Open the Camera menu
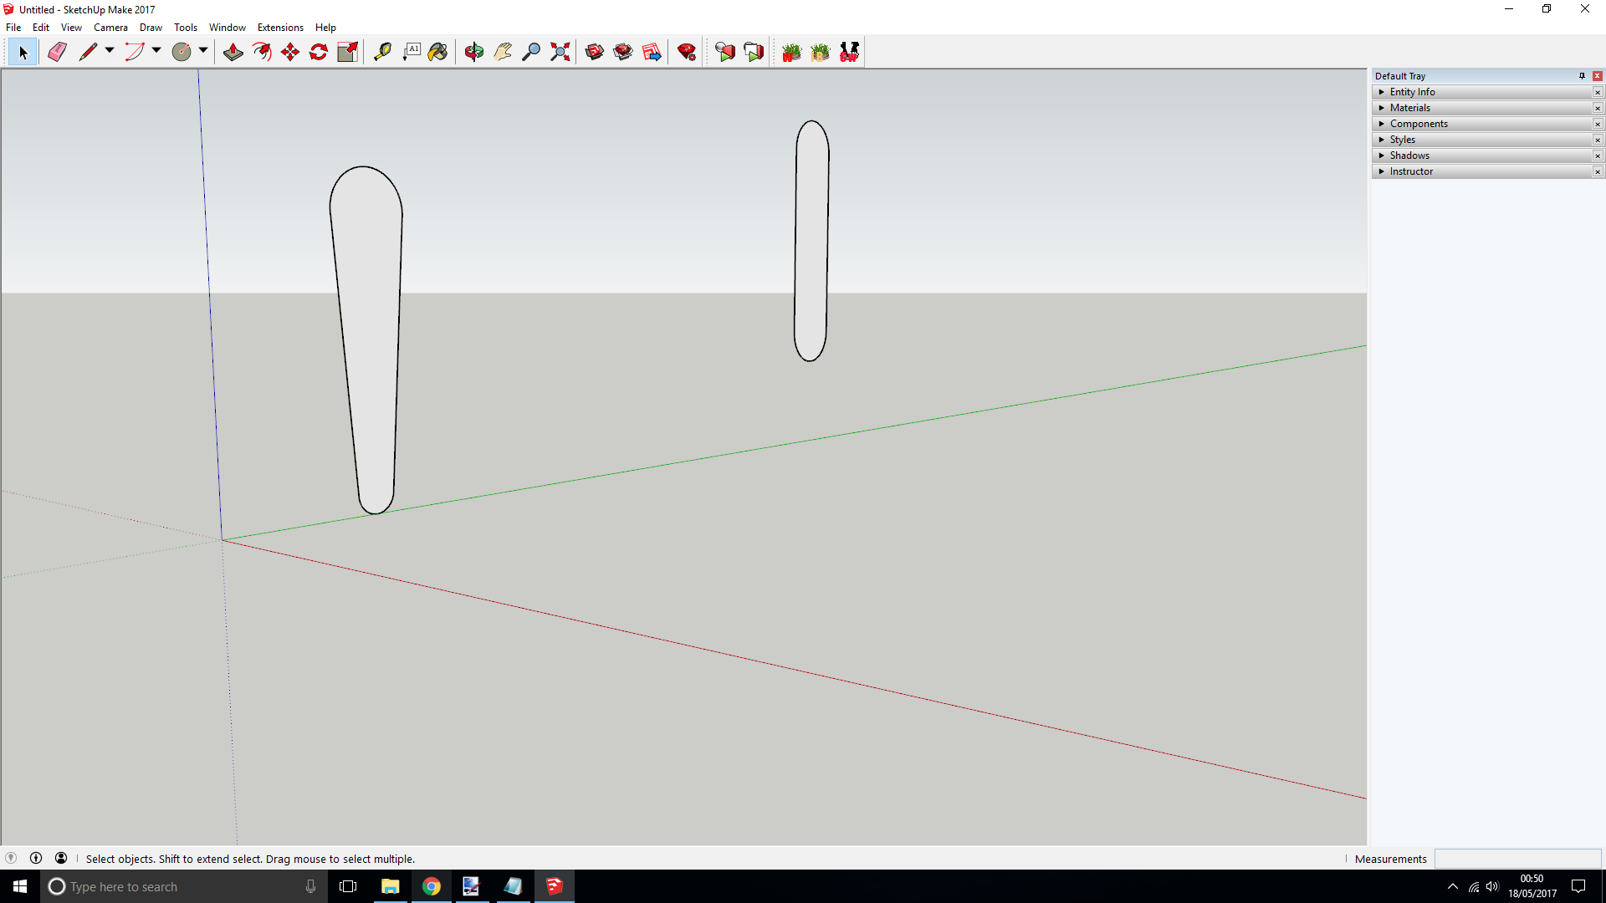The width and height of the screenshot is (1606, 903). [110, 28]
